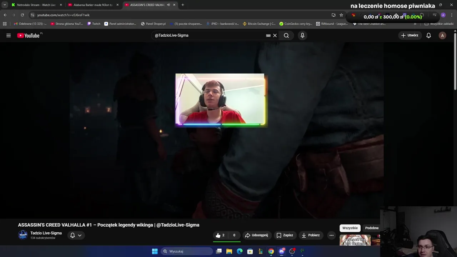This screenshot has width=457, height=257.
Task: Open a new browser tab
Action: point(183,5)
